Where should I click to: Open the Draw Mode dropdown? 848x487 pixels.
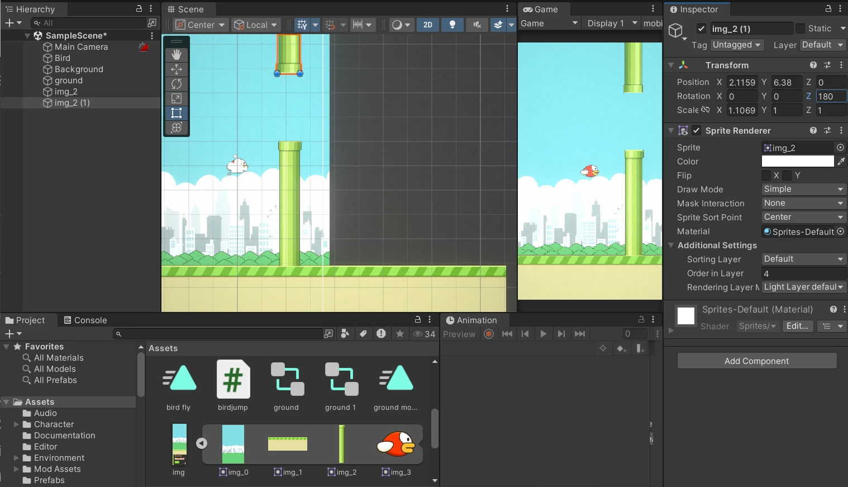(804, 190)
